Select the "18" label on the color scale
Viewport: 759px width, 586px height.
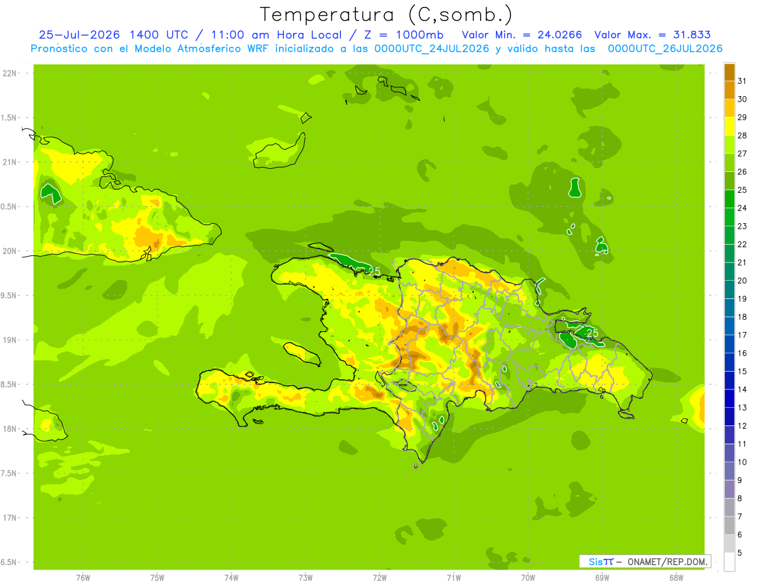pyautogui.click(x=742, y=317)
